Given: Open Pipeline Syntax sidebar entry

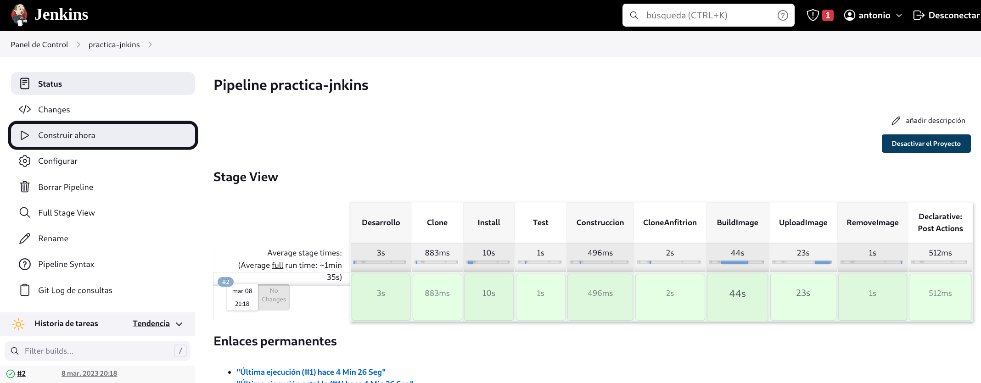Looking at the screenshot, I should pos(103,264).
